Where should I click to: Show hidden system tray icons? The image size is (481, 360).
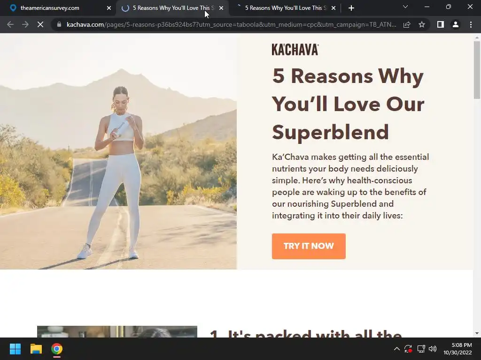(x=396, y=349)
